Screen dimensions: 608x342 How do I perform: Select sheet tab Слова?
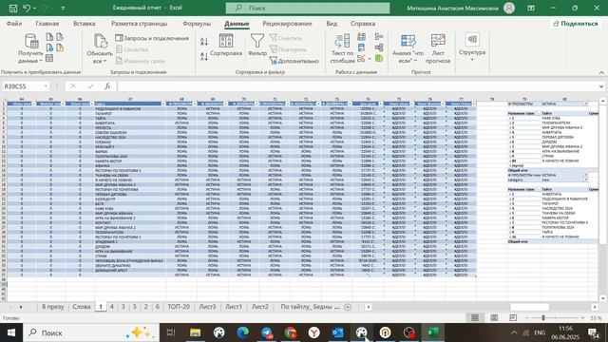(x=82, y=306)
